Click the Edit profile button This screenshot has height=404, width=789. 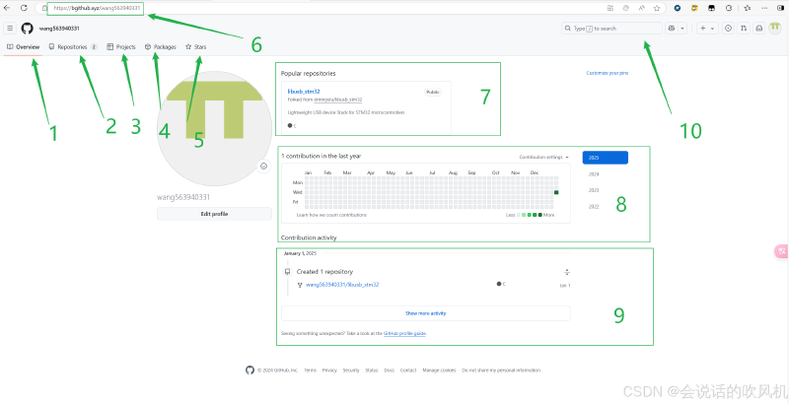214,214
